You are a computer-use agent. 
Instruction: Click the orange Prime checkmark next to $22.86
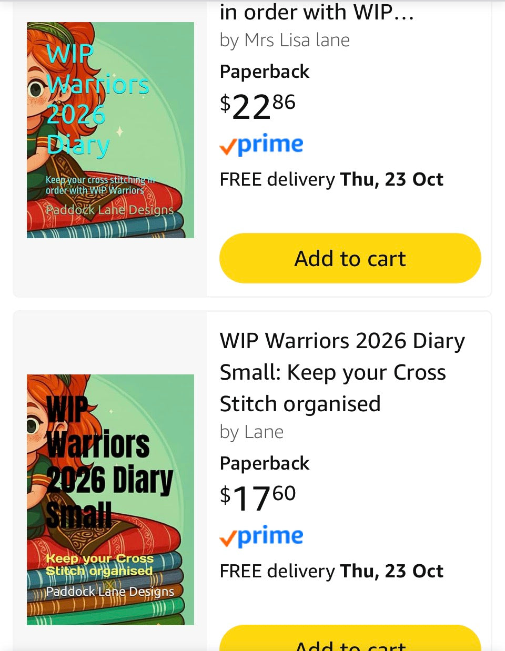(228, 146)
